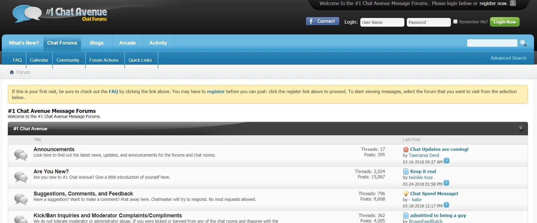Click the 03-18-2018 12:17 PM timestamp

point(422,206)
